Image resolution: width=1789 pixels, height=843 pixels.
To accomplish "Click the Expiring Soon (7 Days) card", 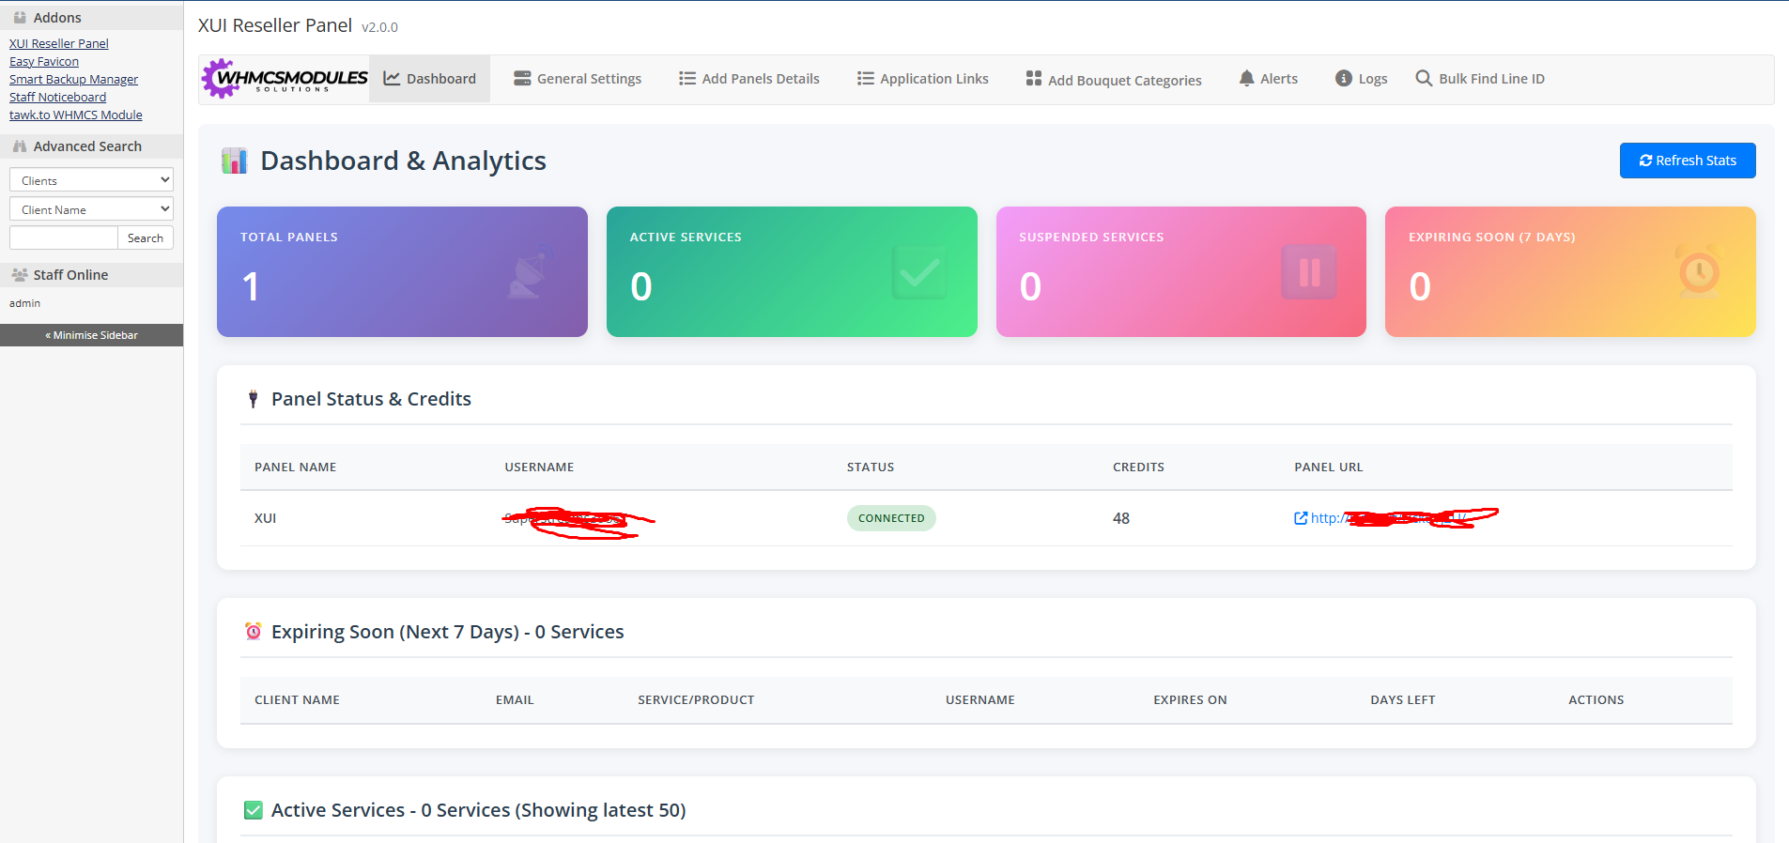I will [x=1570, y=272].
